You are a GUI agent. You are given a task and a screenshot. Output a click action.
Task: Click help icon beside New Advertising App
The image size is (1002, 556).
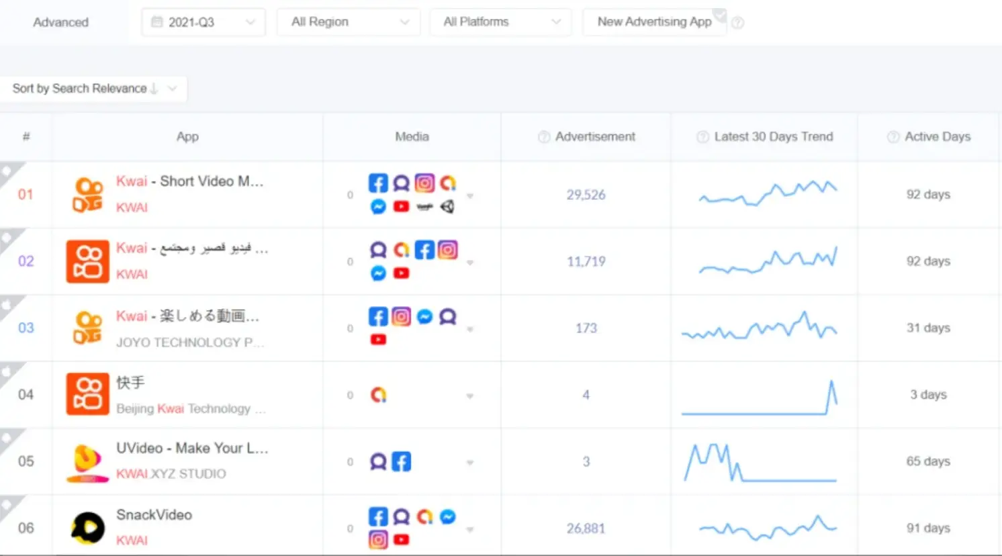tap(737, 23)
